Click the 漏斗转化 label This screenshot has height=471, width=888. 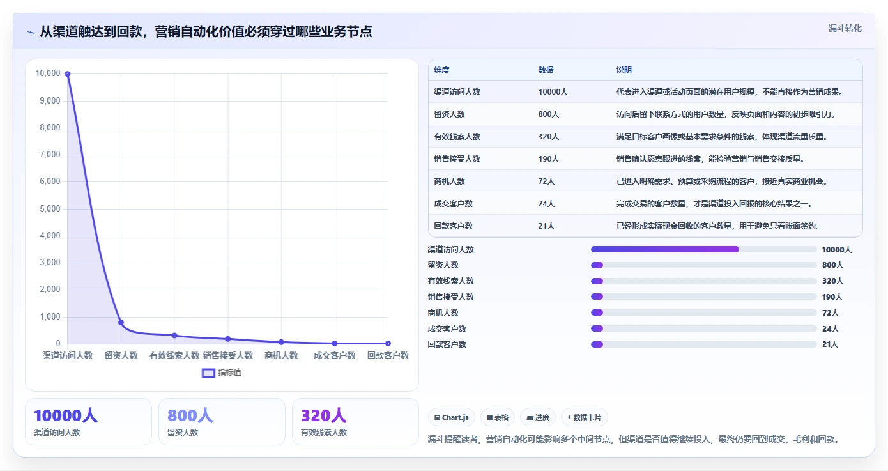point(845,28)
